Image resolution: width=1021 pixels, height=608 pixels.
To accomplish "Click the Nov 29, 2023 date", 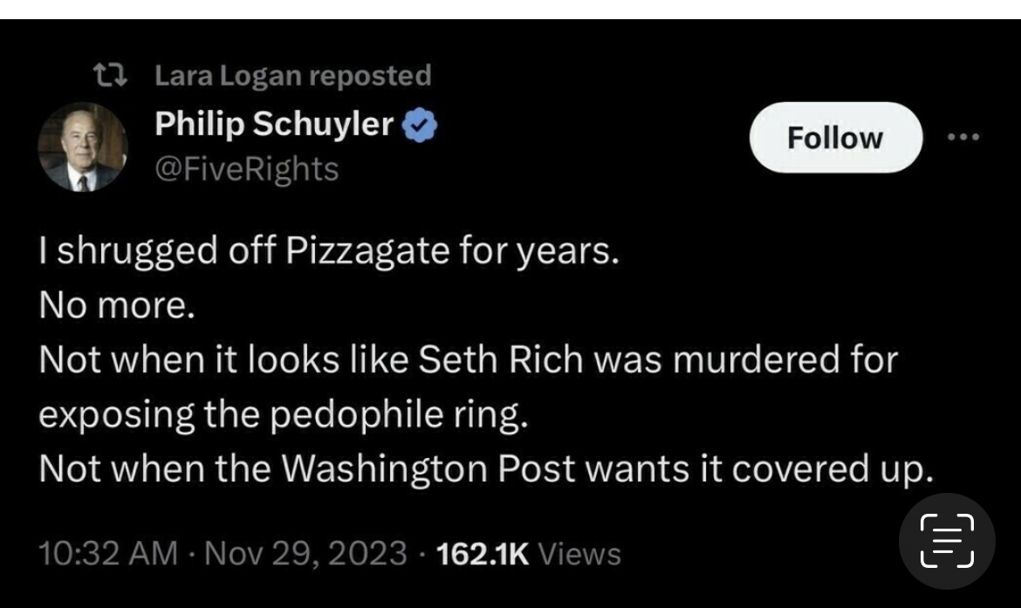I will [305, 554].
